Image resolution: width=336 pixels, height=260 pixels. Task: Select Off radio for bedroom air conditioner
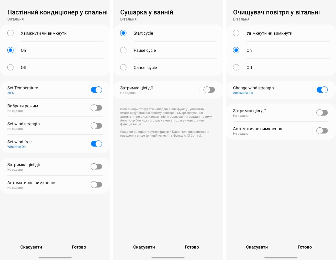click(10, 67)
